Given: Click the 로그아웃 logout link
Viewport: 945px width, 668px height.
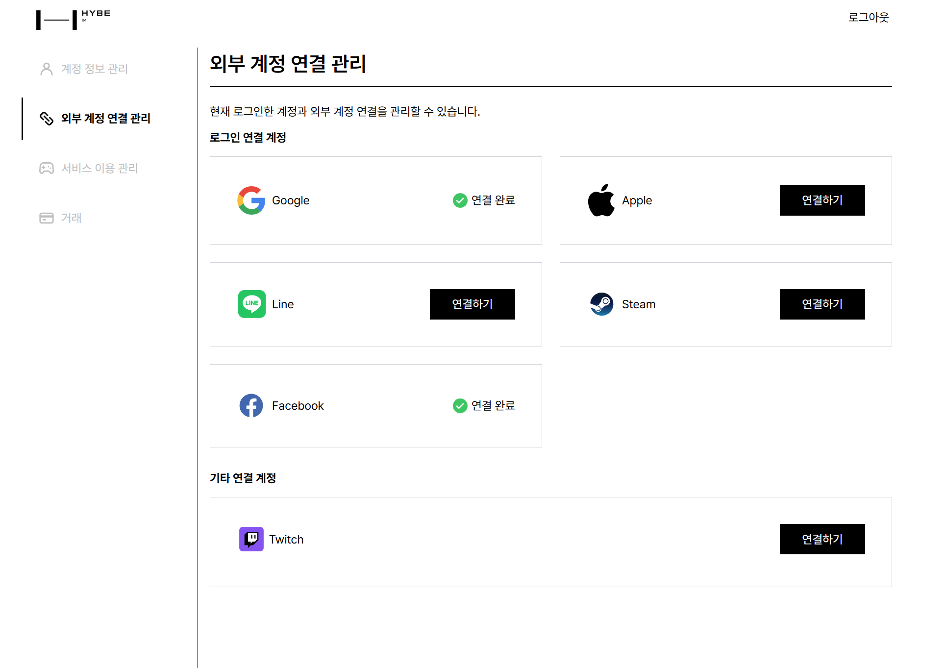Looking at the screenshot, I should 868,18.
